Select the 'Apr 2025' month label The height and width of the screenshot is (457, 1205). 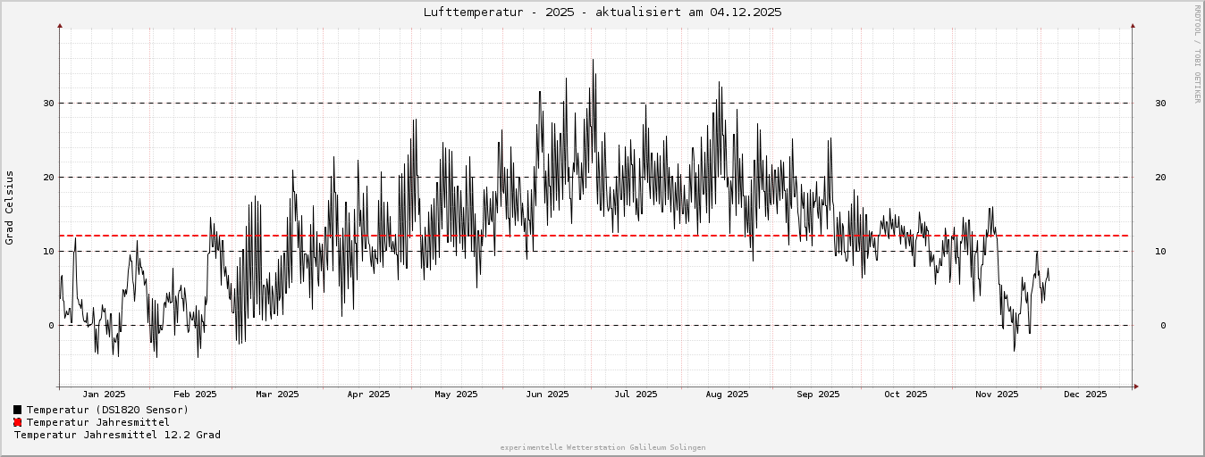coord(368,394)
